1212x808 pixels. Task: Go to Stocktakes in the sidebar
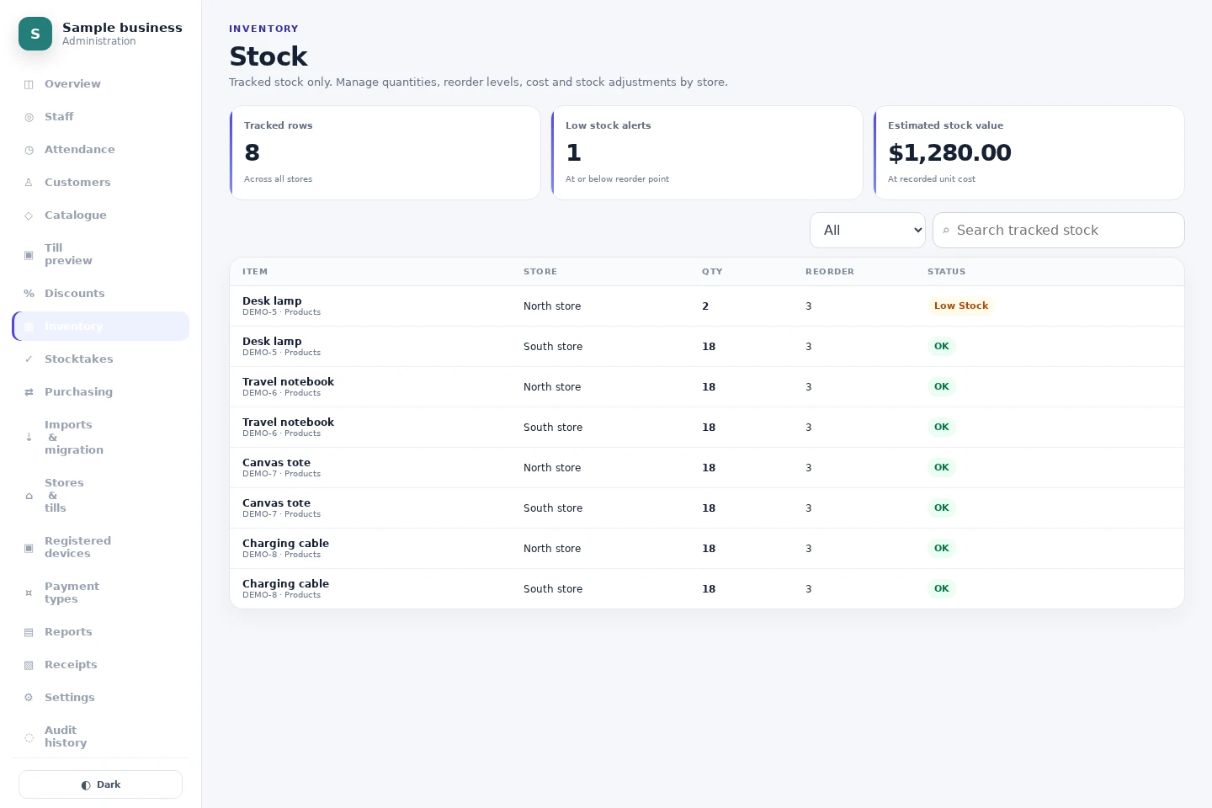coord(101,359)
